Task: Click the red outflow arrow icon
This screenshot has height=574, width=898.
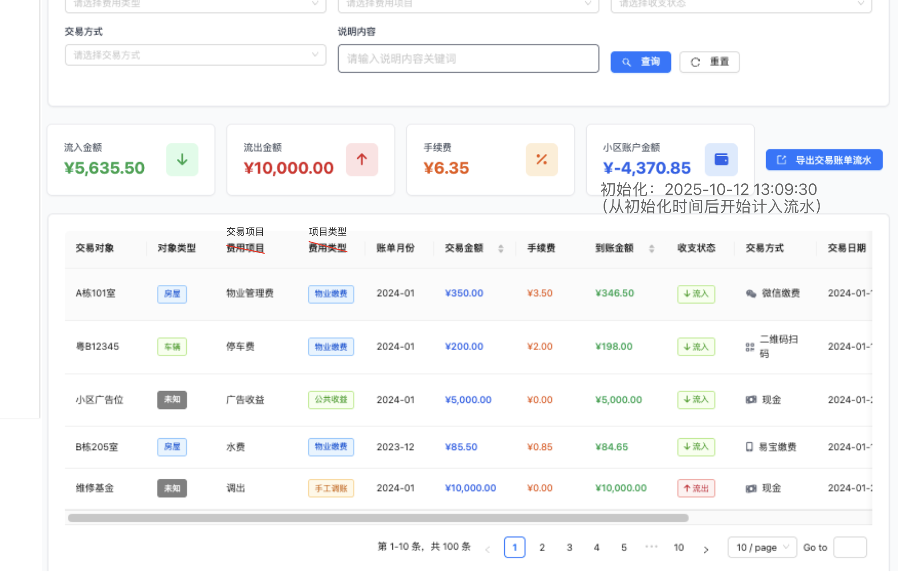Action: tap(362, 160)
